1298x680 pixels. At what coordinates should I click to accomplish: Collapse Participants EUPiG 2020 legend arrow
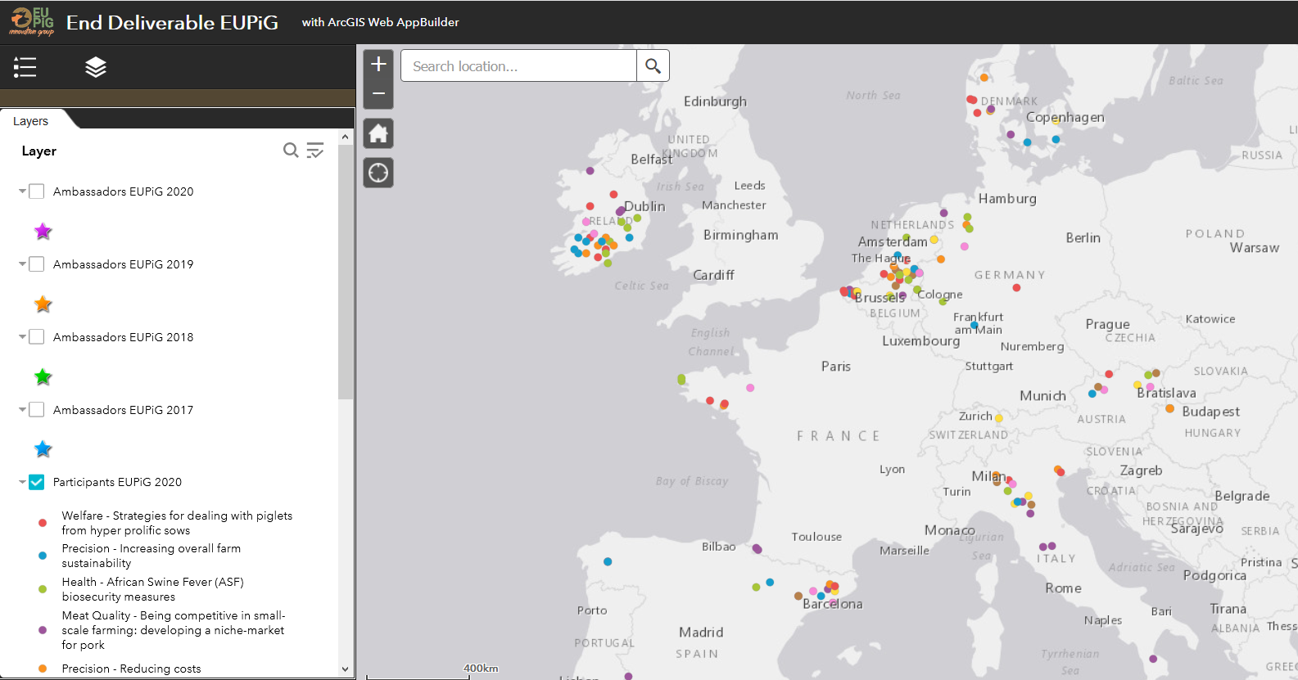coord(22,482)
